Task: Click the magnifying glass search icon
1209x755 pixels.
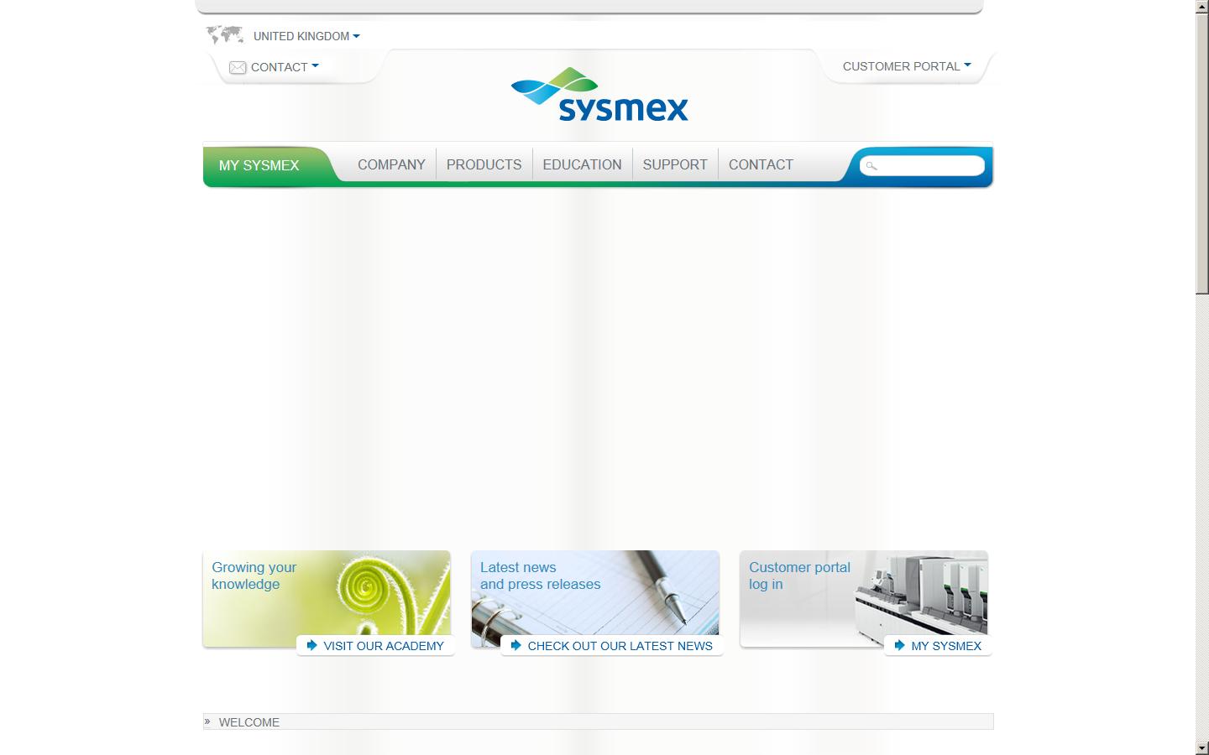Action: coord(871,166)
